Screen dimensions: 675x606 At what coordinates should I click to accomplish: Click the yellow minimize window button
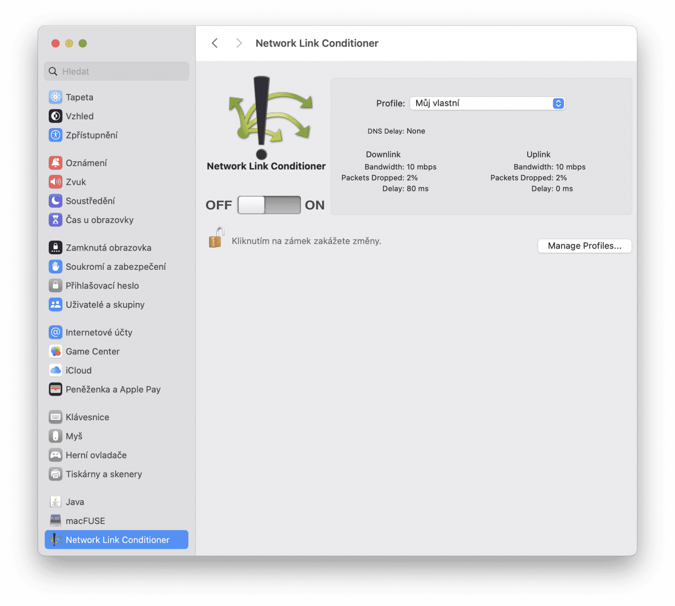[x=69, y=43]
